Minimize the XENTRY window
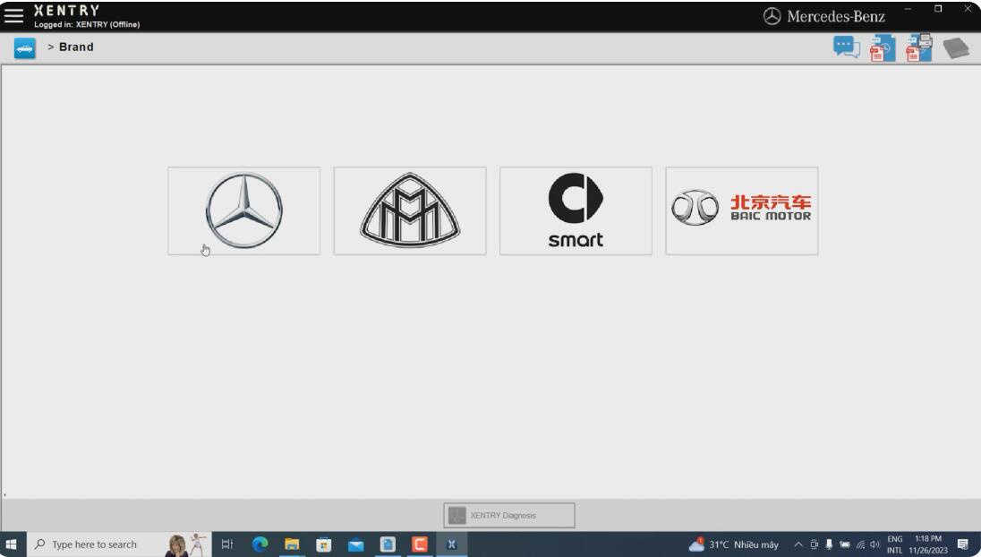Screen dimensions: 981x557 [x=908, y=9]
